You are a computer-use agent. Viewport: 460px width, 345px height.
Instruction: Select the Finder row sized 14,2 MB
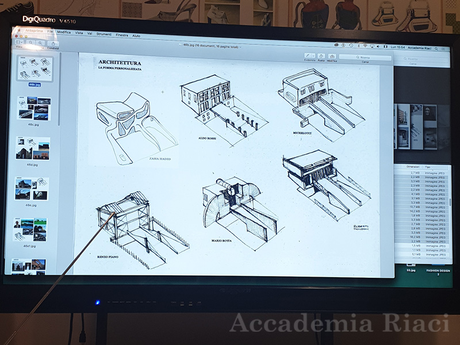pyautogui.click(x=421, y=211)
